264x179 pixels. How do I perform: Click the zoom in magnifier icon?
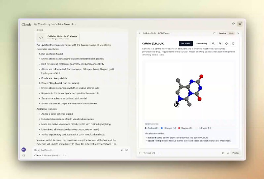point(213,44)
